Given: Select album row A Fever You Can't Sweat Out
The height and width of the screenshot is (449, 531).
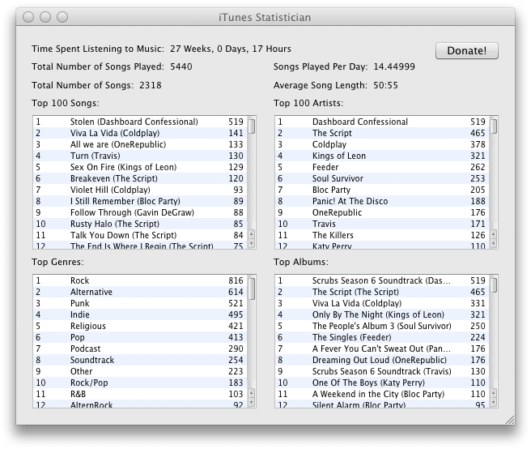Looking at the screenshot, I should (382, 349).
